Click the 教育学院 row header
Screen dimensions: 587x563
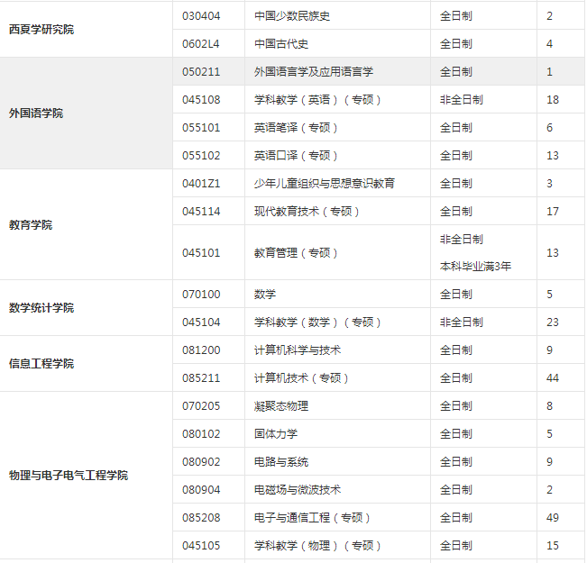click(x=31, y=224)
